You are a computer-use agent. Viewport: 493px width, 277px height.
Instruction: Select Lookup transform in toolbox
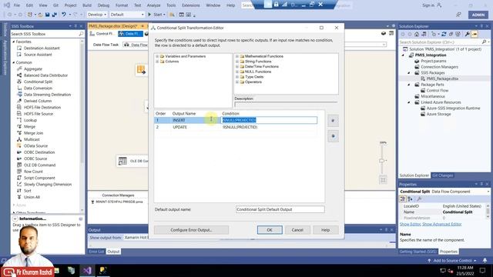30,120
